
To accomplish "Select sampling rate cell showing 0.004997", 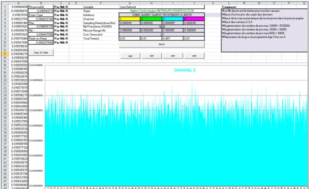I will tap(172, 23).
